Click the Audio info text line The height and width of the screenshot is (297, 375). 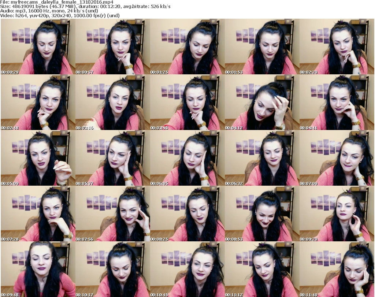click(49, 11)
